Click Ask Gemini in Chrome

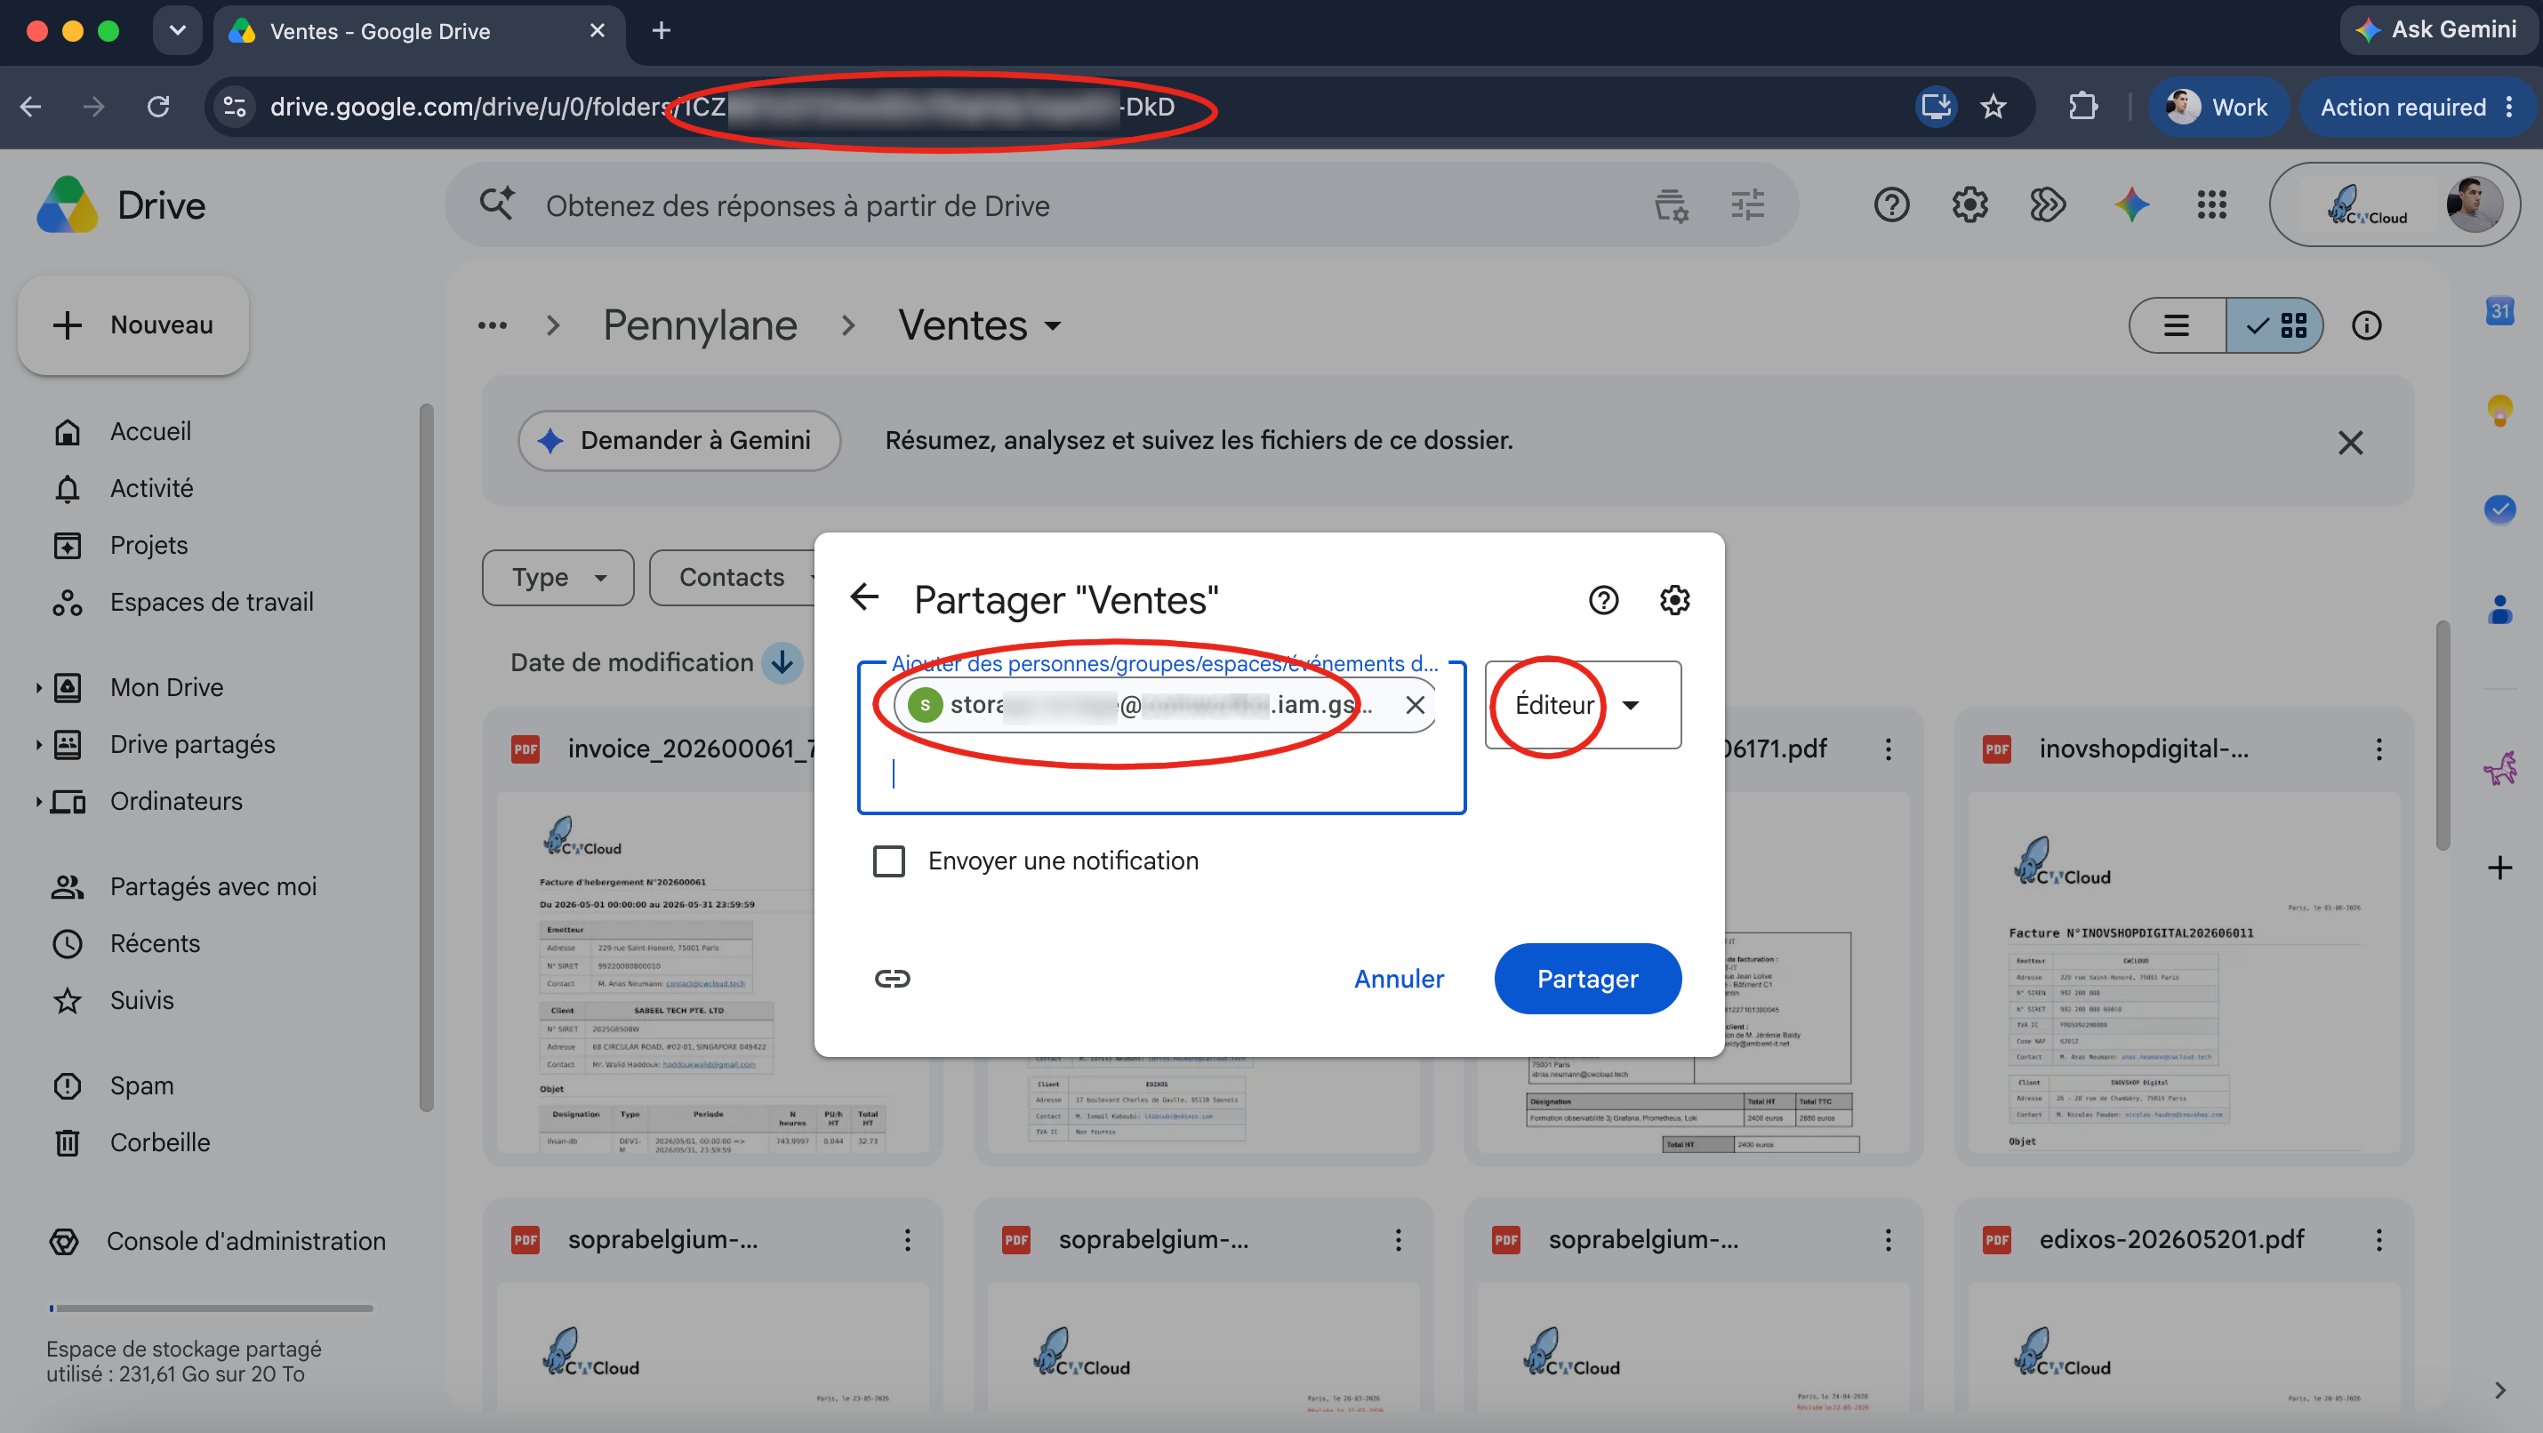click(x=2436, y=29)
